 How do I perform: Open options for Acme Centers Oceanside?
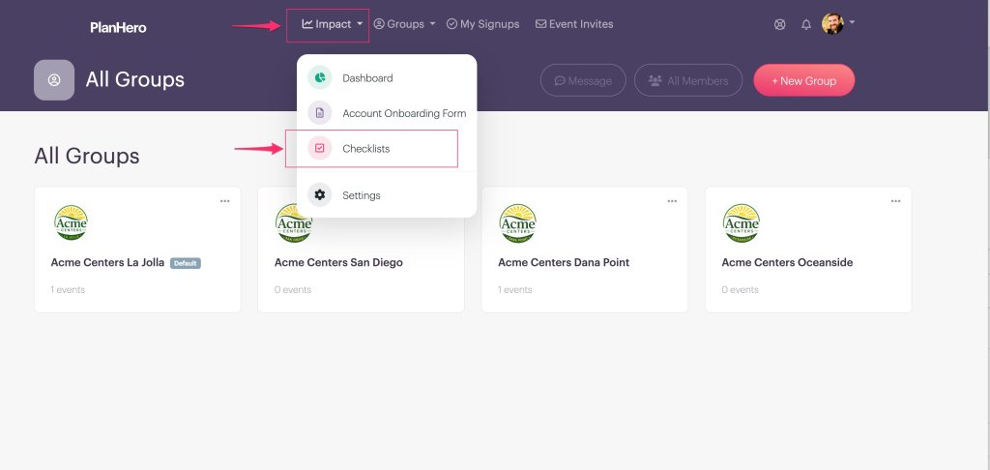pos(895,201)
